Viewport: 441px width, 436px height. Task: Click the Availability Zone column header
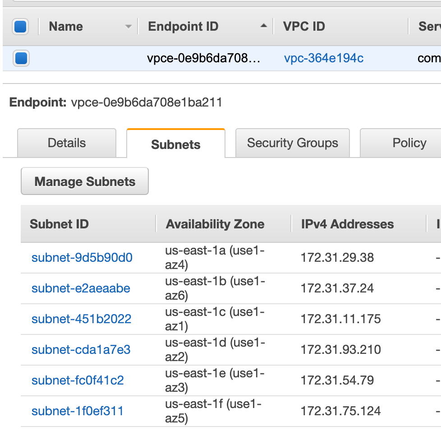[215, 224]
